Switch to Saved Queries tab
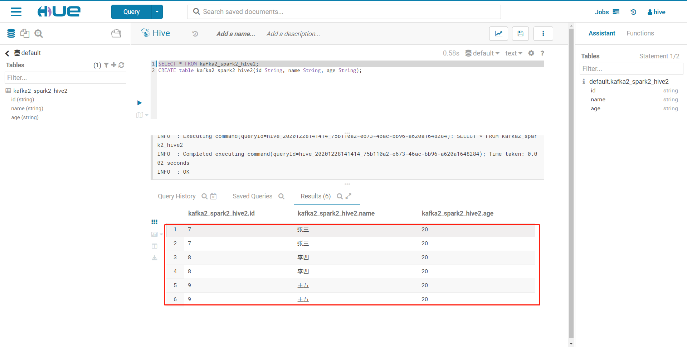 coord(253,196)
